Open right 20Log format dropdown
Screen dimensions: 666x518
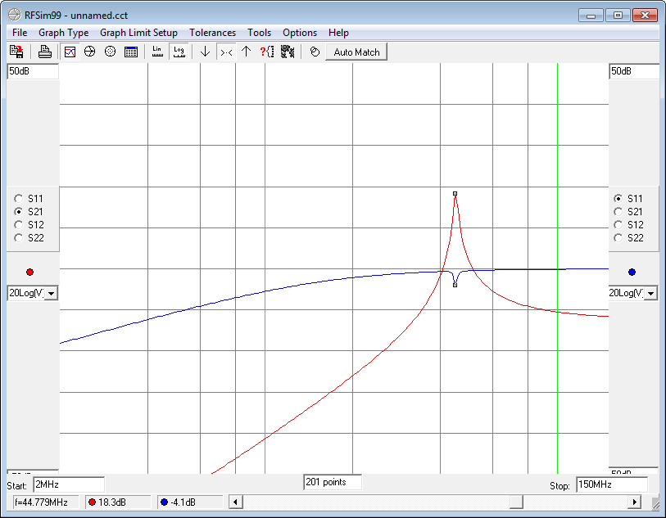(x=650, y=293)
